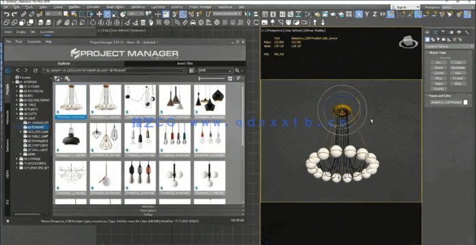Open the Graph Editors menu
Viewport: 476px width, 245px height.
coord(115,7)
